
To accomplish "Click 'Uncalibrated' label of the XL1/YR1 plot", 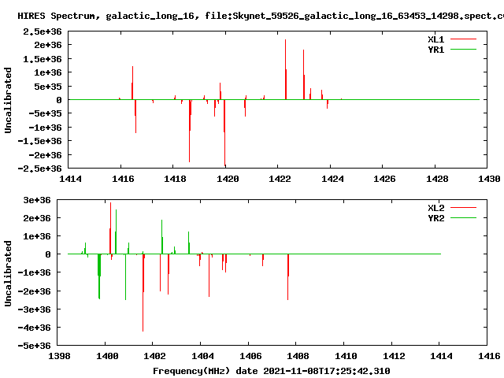I will 8,100.
